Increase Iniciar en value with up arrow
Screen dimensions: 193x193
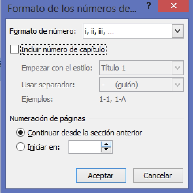106,144
